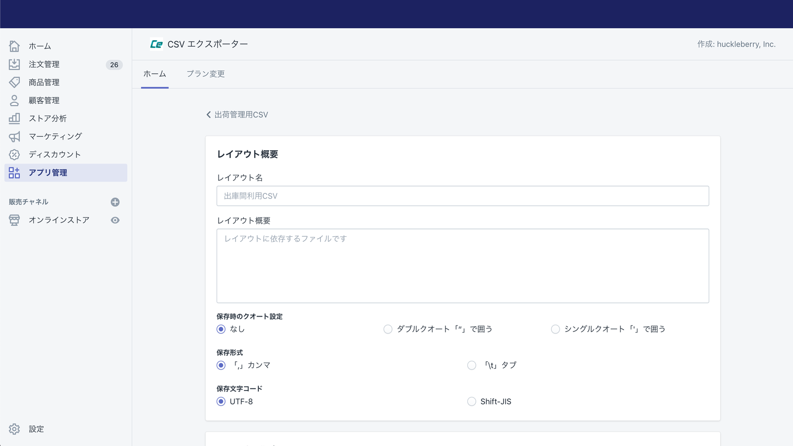Click the CSV Exporter app logo
Screen dimensions: 793x446
(x=156, y=44)
